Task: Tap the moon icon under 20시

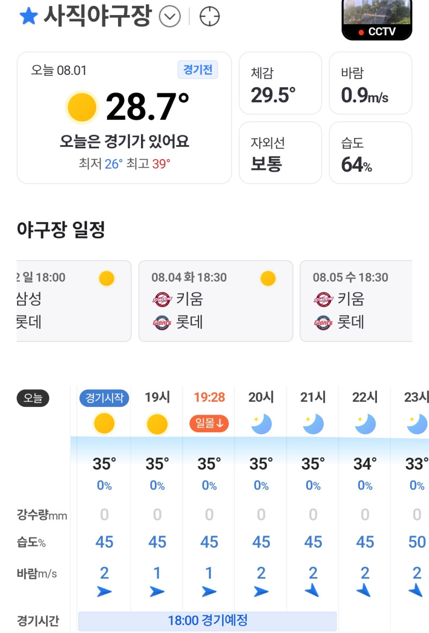Action: pos(261,424)
